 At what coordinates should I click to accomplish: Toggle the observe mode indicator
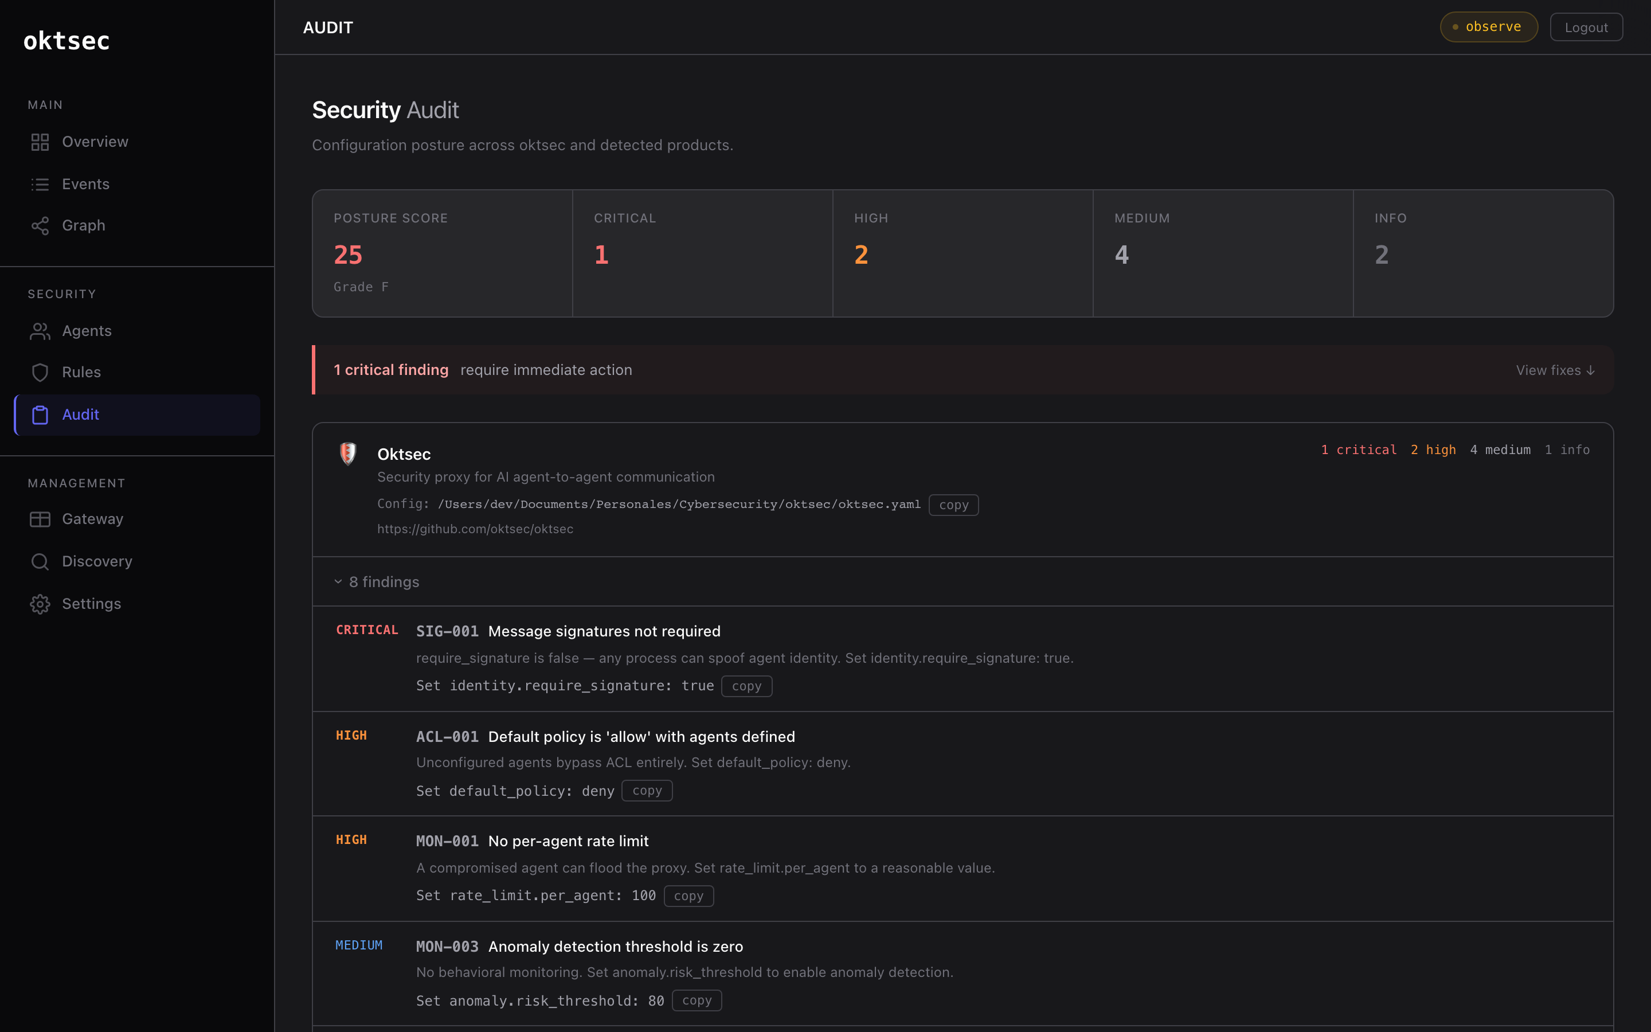coord(1488,26)
